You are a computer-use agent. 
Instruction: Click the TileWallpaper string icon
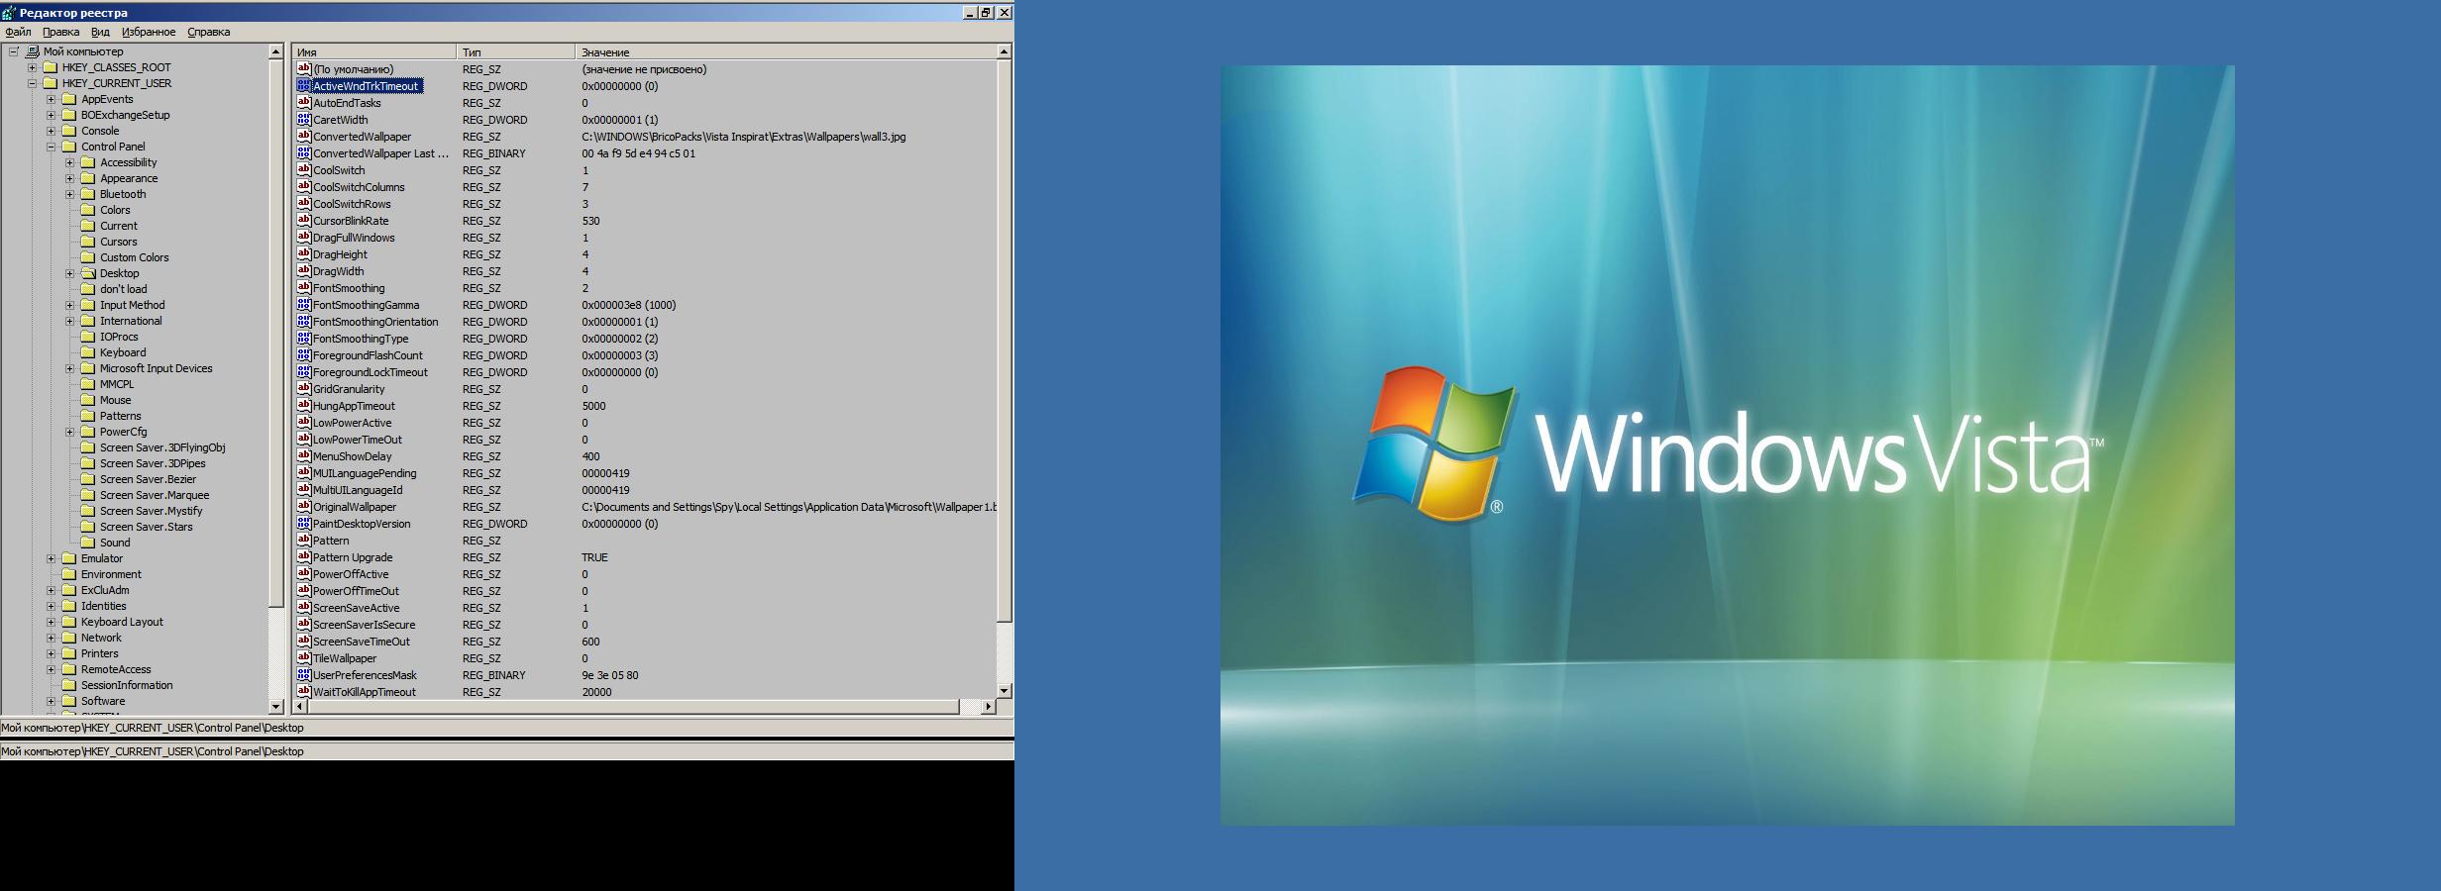pyautogui.click(x=304, y=658)
